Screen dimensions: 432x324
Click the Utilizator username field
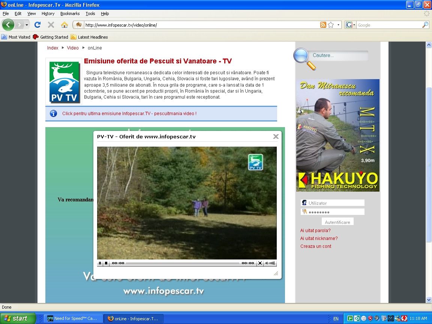point(336,203)
